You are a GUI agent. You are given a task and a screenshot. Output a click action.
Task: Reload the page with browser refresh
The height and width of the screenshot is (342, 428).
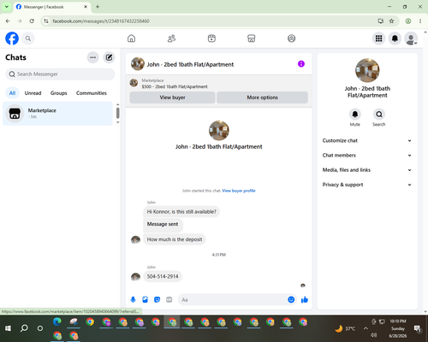(32, 21)
